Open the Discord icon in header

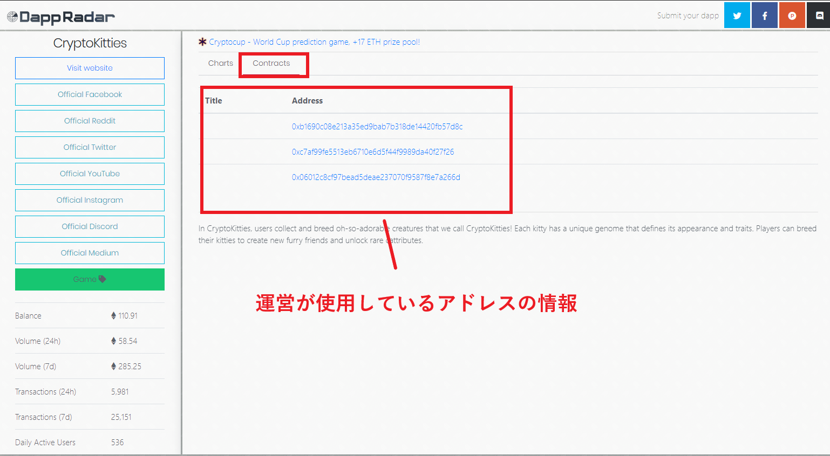pyautogui.click(x=819, y=16)
